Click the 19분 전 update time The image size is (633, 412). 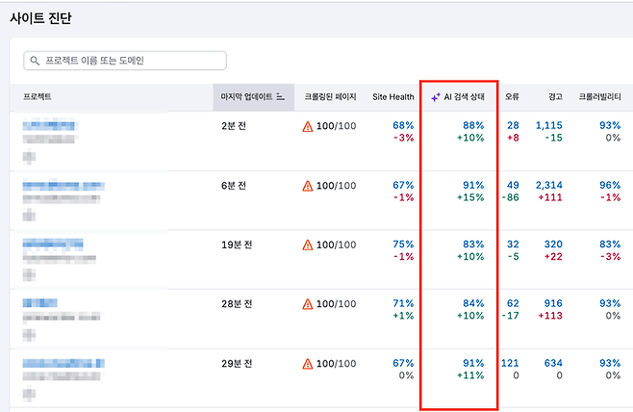237,245
